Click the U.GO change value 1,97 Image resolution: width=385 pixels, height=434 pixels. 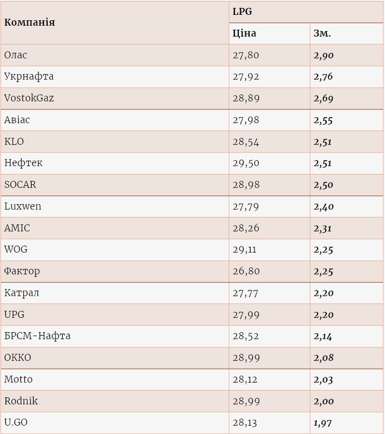[323, 423]
